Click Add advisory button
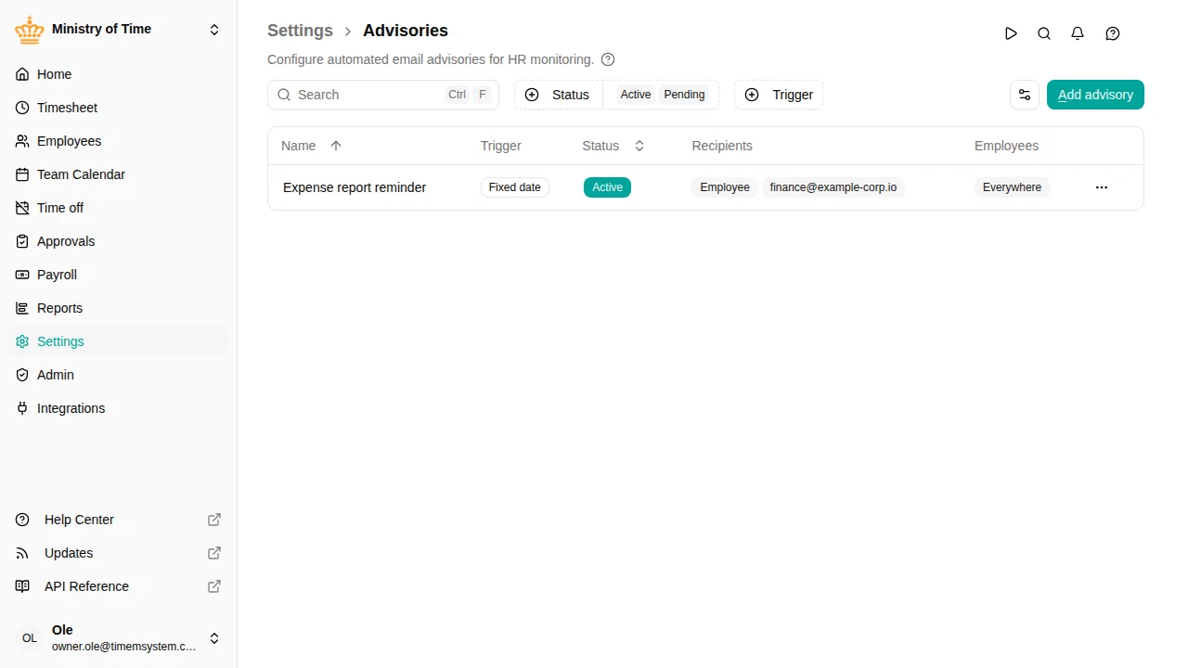The image size is (1188, 668). [x=1095, y=95]
